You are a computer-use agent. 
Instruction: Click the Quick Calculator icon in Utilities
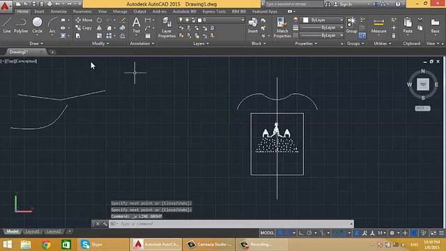click(x=394, y=36)
